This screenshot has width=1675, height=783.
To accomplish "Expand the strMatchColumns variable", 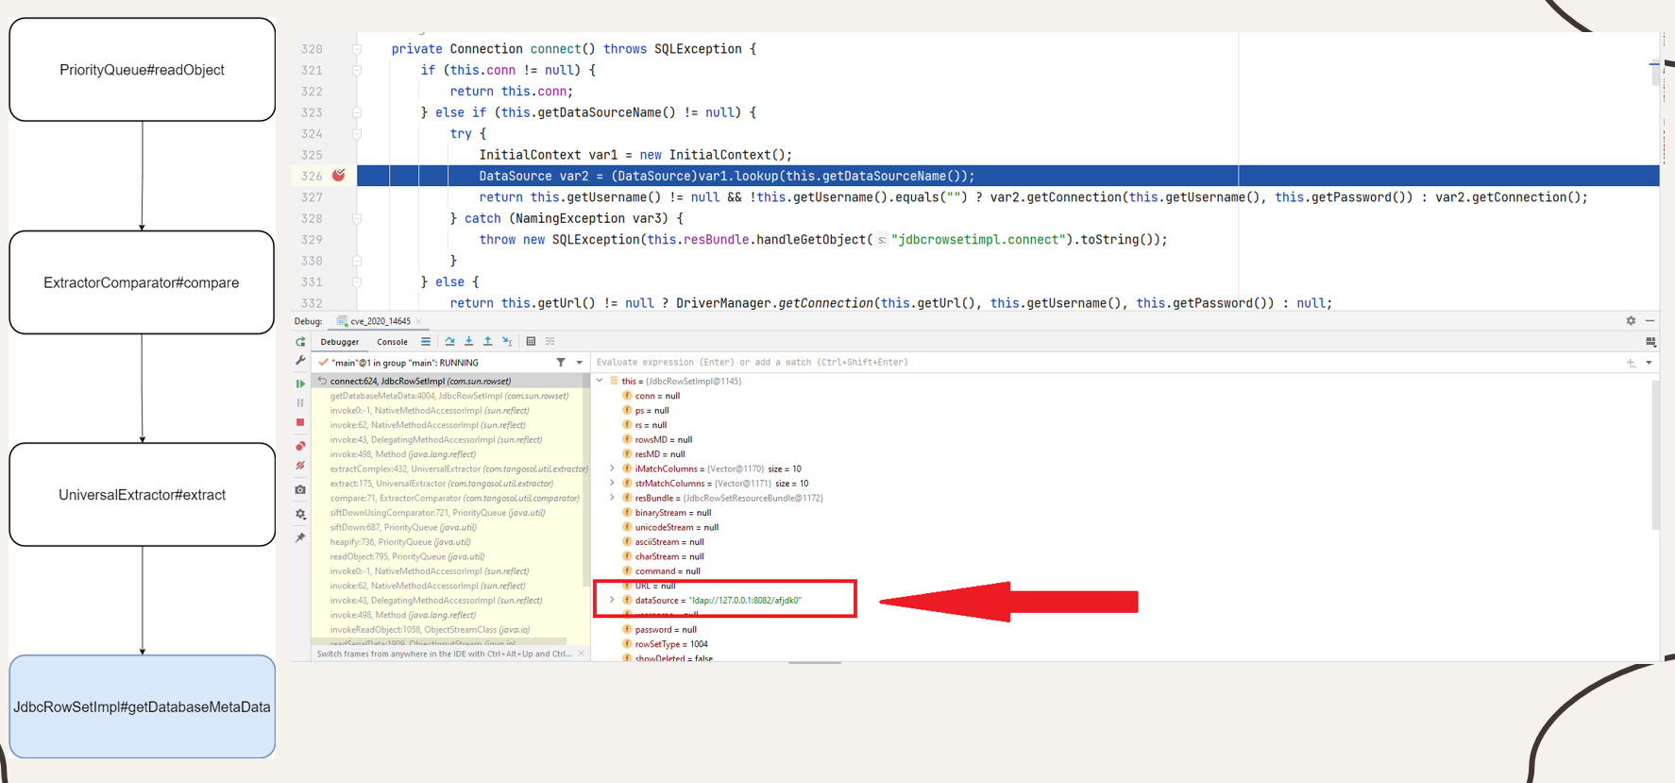I will (612, 484).
